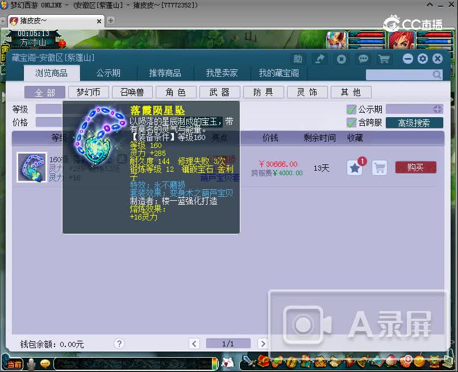Switch to the 公示期 tab

coord(109,73)
